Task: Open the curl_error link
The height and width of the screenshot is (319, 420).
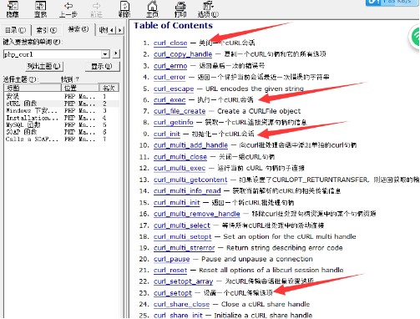Action: click(x=170, y=77)
